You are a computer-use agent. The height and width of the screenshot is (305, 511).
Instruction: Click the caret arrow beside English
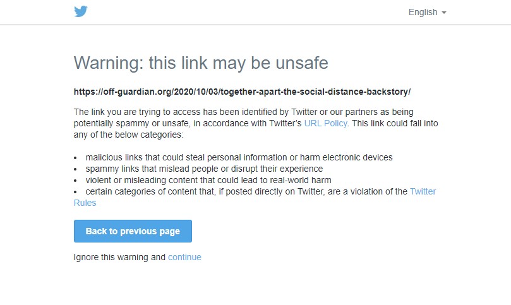(x=443, y=13)
